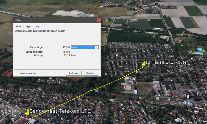Screen dimensions: 207x124
Task: Open the film-strip cinema place icon
Action: tap(136, 92)
